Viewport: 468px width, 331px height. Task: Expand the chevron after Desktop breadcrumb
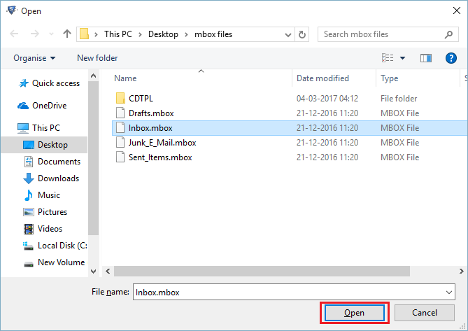pos(186,34)
